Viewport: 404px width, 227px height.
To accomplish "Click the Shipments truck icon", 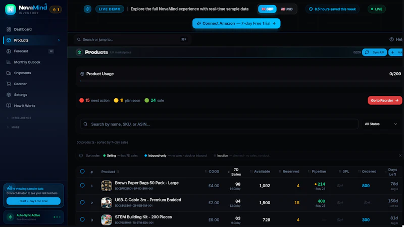I will 9,73.
